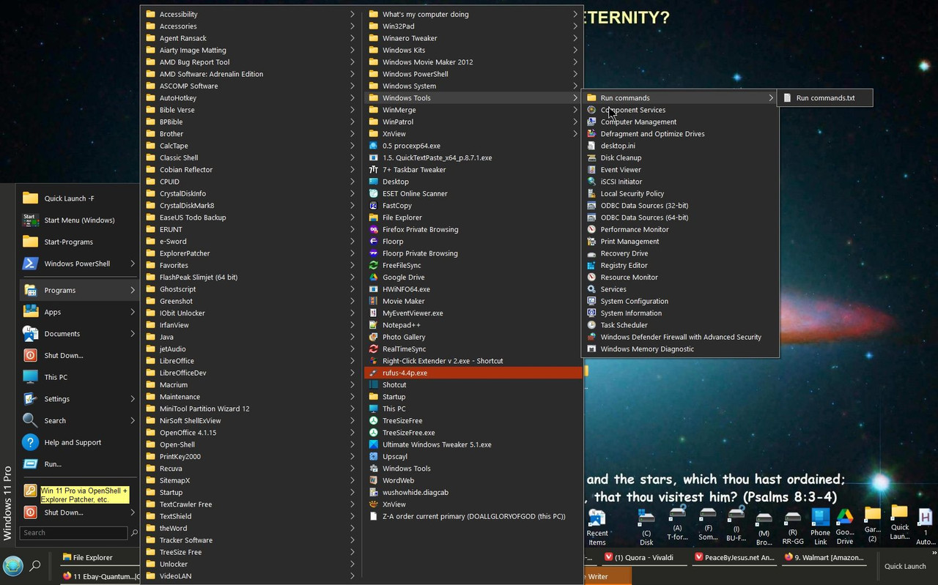938x585 pixels.
Task: Click the start menu Search box
Action: click(73, 532)
